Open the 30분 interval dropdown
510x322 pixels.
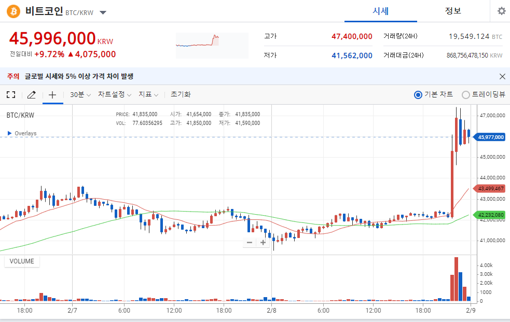[x=80, y=94]
